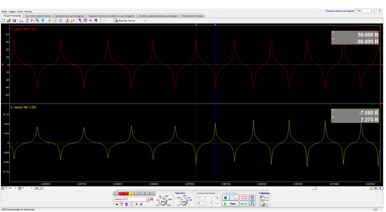Viewport: 386px width, 212px height.
Task: Click the clock icon in Управление panel
Action: 252,198
